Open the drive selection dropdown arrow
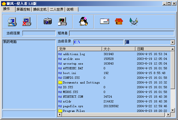Image resolution: width=178 pixels, height=120 pixels. (x=172, y=42)
